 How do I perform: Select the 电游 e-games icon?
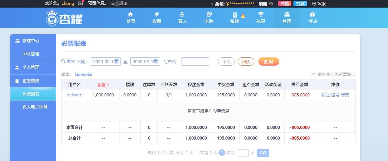point(209,15)
